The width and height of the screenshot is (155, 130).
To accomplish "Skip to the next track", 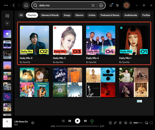I will click(x=85, y=121).
